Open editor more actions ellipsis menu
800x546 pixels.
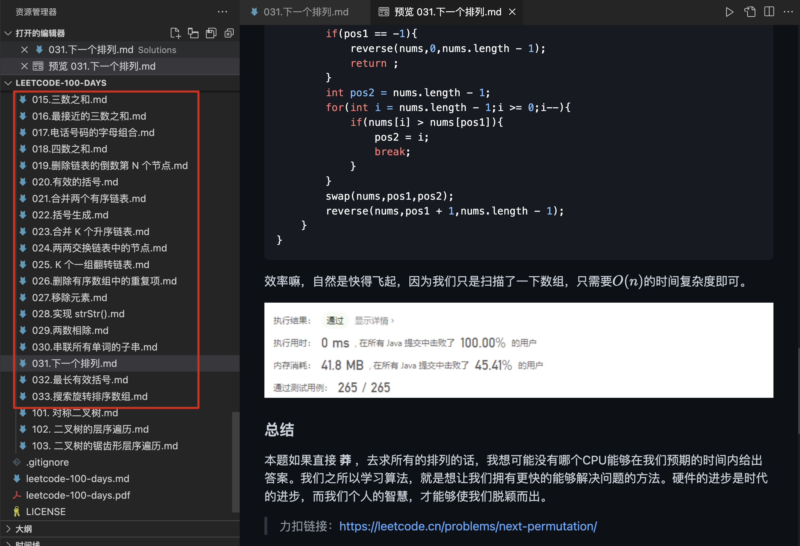788,12
